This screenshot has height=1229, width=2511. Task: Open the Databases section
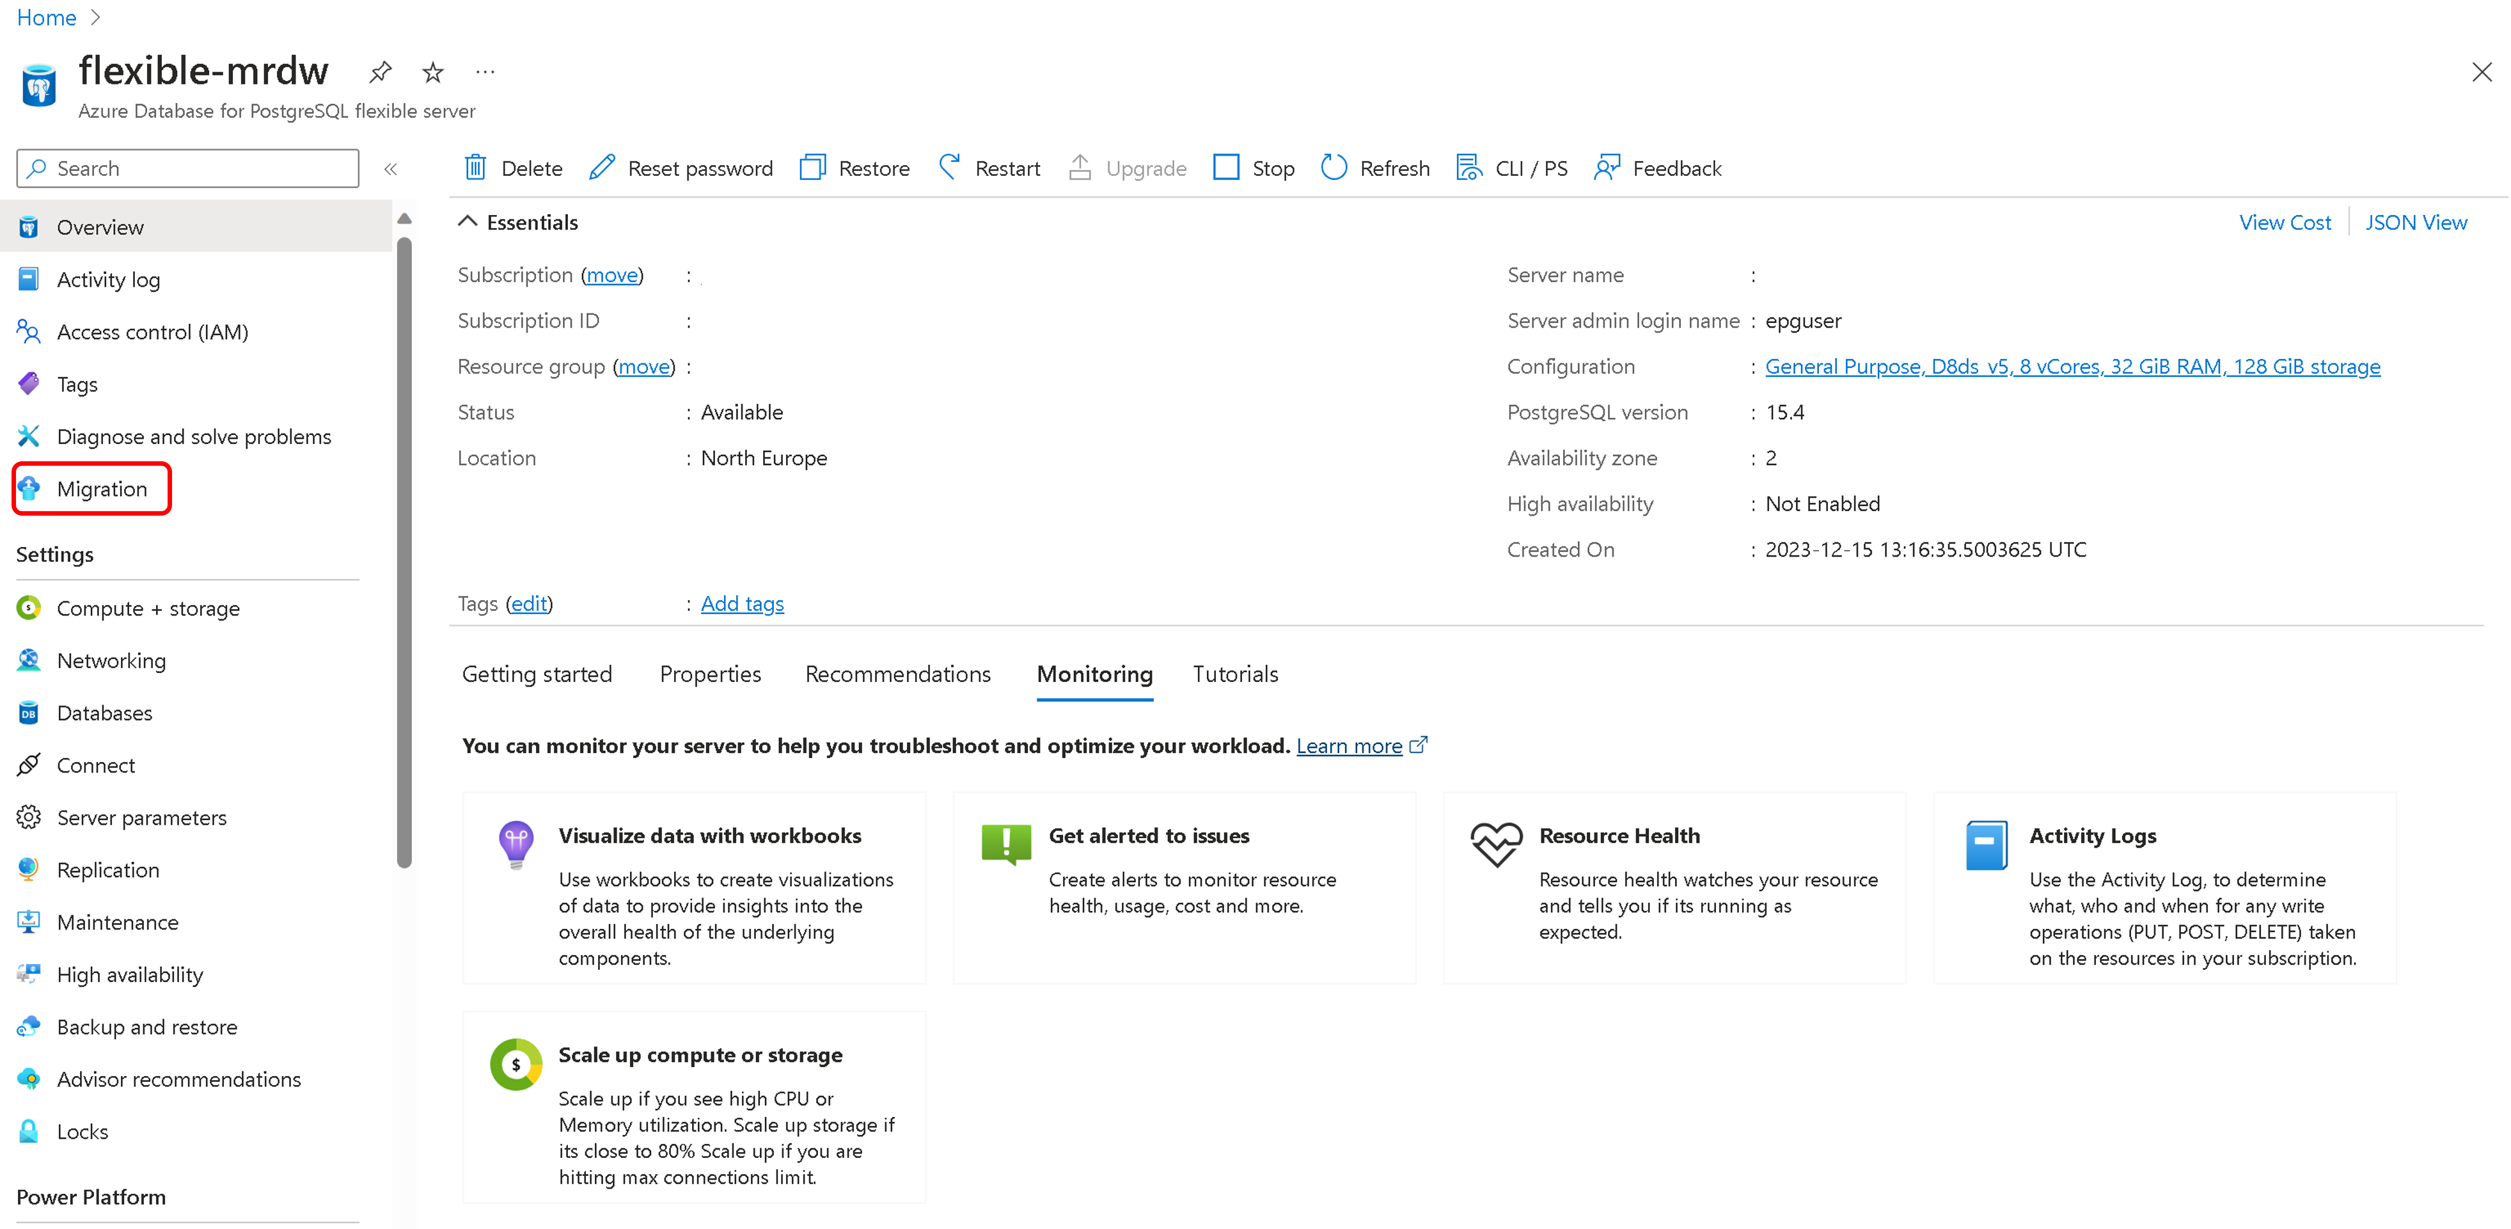tap(104, 712)
